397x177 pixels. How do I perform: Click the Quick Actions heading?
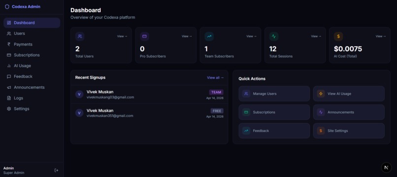point(252,78)
